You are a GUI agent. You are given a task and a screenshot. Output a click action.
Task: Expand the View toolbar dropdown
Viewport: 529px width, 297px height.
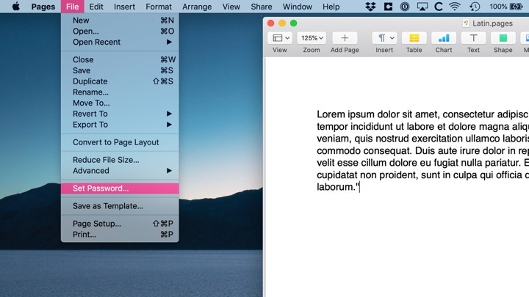pyautogui.click(x=280, y=38)
